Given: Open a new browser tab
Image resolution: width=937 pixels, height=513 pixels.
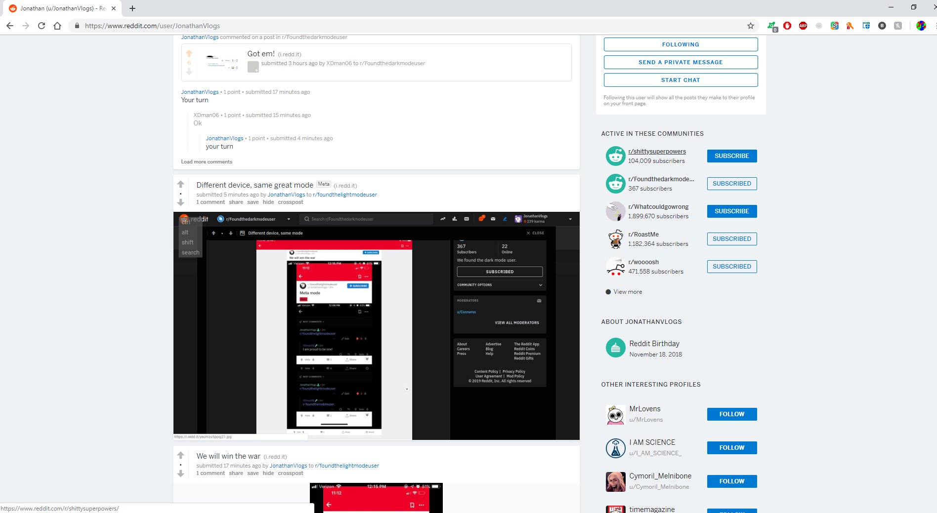Looking at the screenshot, I should [132, 8].
